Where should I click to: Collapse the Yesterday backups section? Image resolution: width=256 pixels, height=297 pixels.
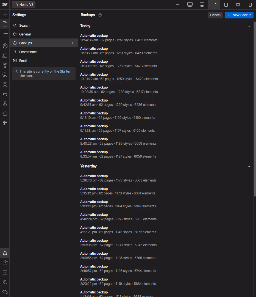pos(249,166)
